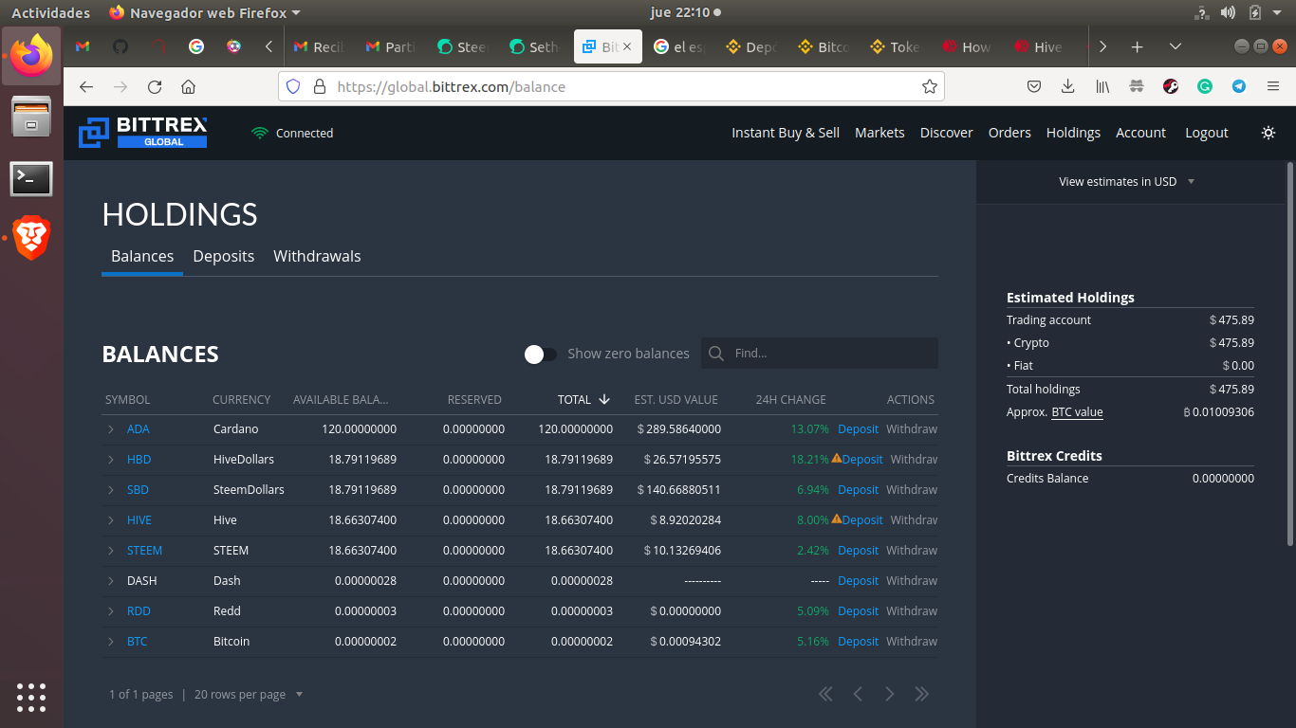Open the View estimates in USD dropdown
Viewport: 1296px width, 728px height.
click(1126, 182)
